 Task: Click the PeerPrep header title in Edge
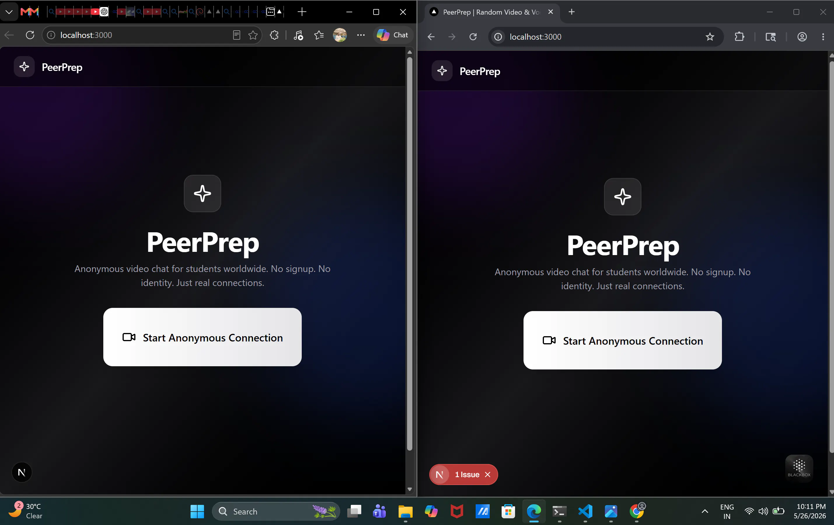point(62,67)
